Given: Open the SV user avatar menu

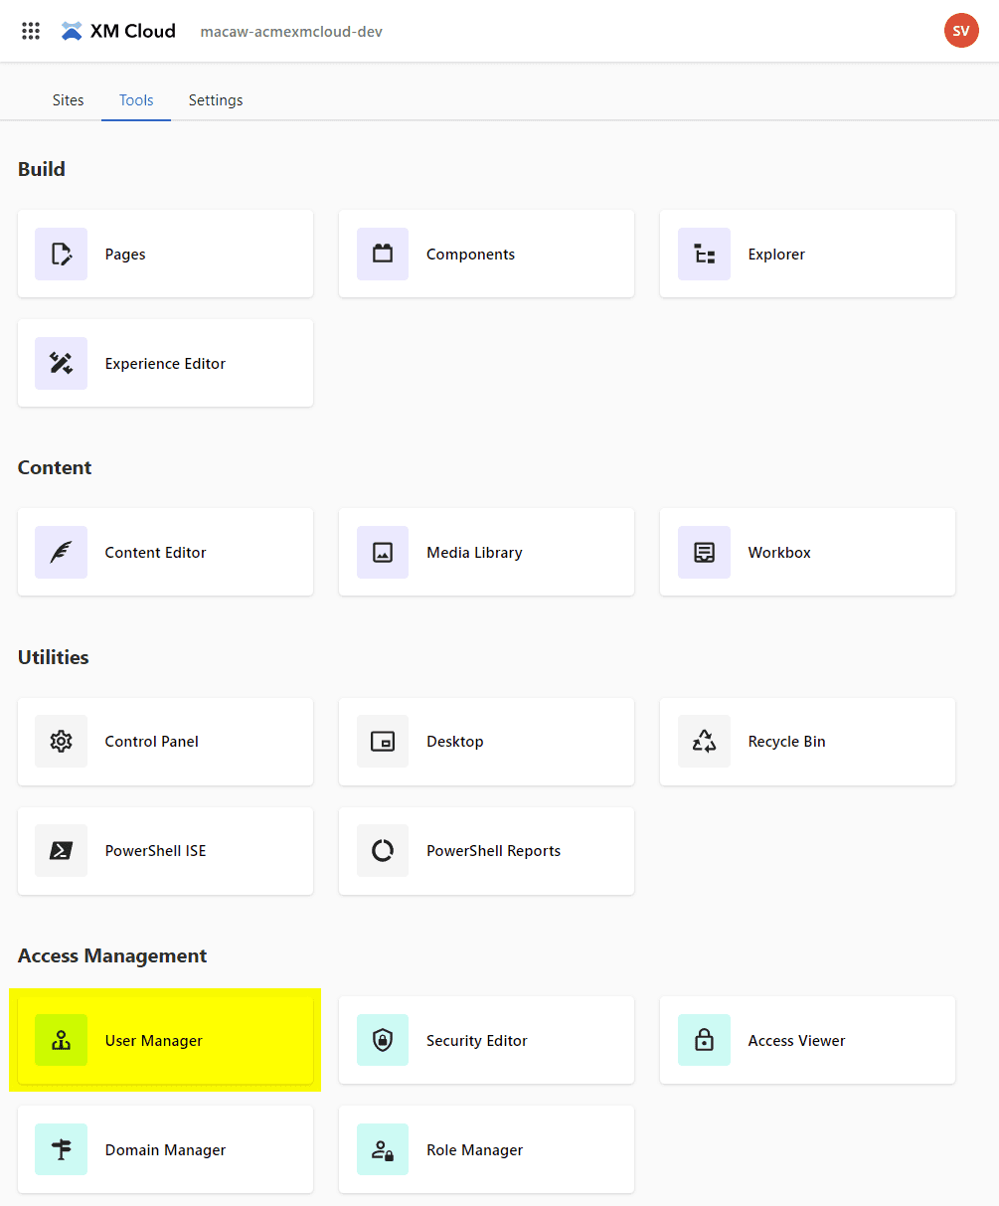Looking at the screenshot, I should pos(960,31).
